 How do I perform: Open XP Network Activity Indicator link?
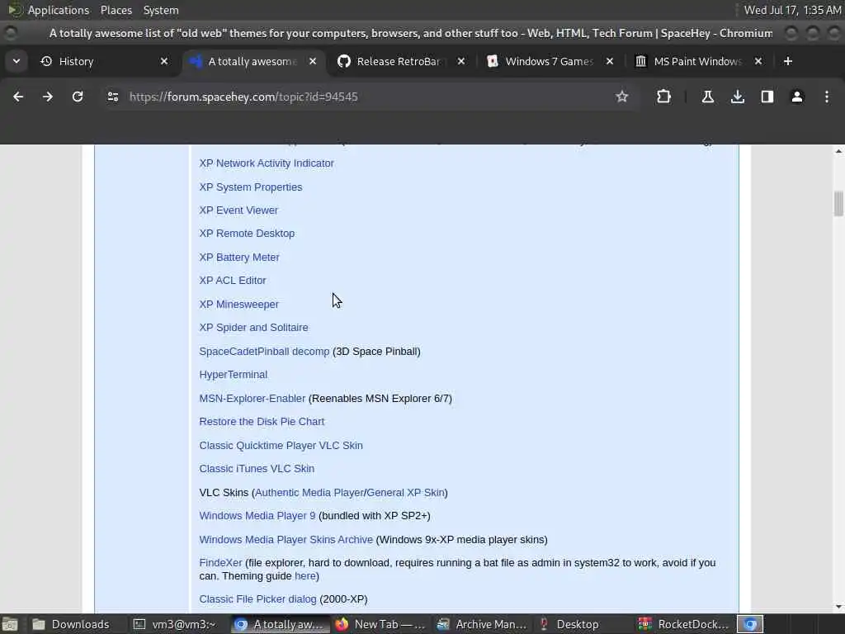[x=267, y=163]
